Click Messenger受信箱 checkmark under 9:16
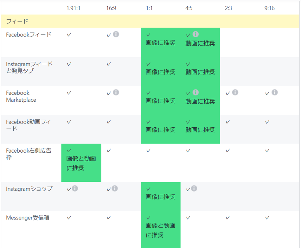301x248 pixels. pos(267,218)
